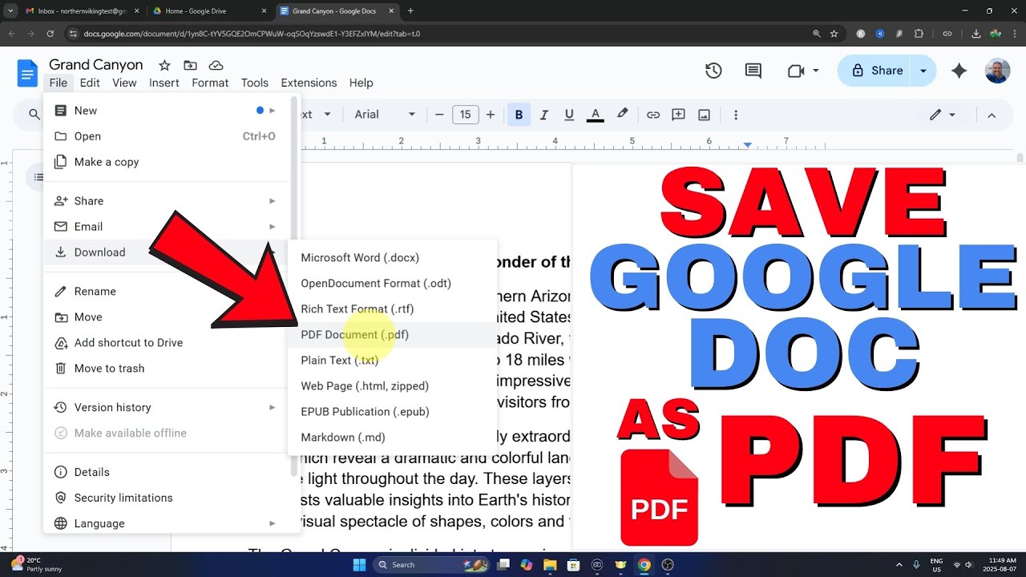Expand the New submenu
This screenshot has width=1026, height=577.
click(166, 111)
